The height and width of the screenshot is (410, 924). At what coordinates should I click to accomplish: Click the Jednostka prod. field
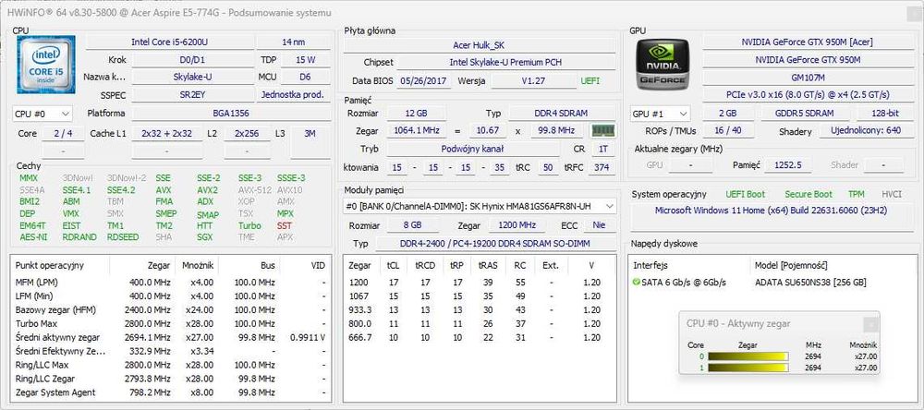[294, 94]
